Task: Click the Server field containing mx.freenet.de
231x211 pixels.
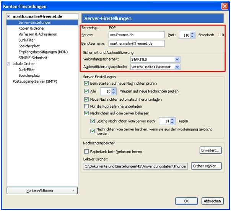Action: (x=137, y=35)
